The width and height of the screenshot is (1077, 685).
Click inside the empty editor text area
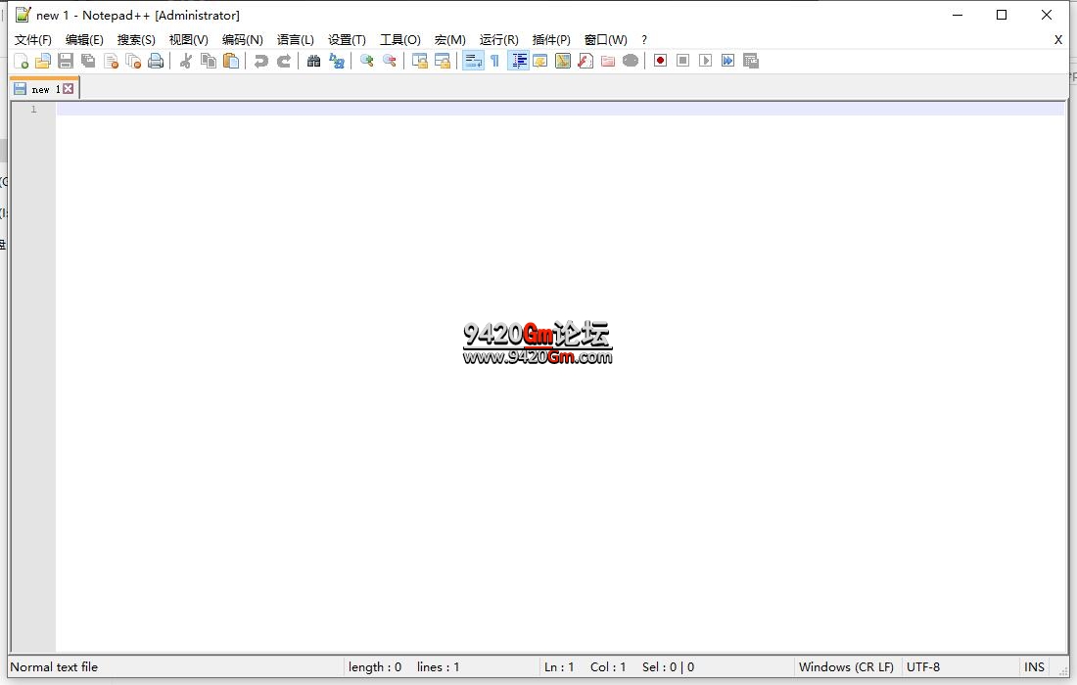click(x=560, y=378)
